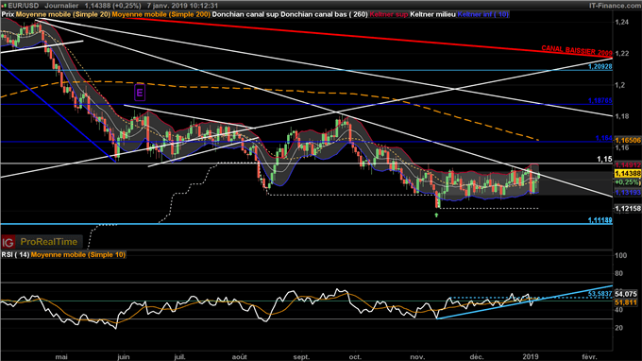Click the ProRealTime label
The height and width of the screenshot is (361, 642).
49,242
